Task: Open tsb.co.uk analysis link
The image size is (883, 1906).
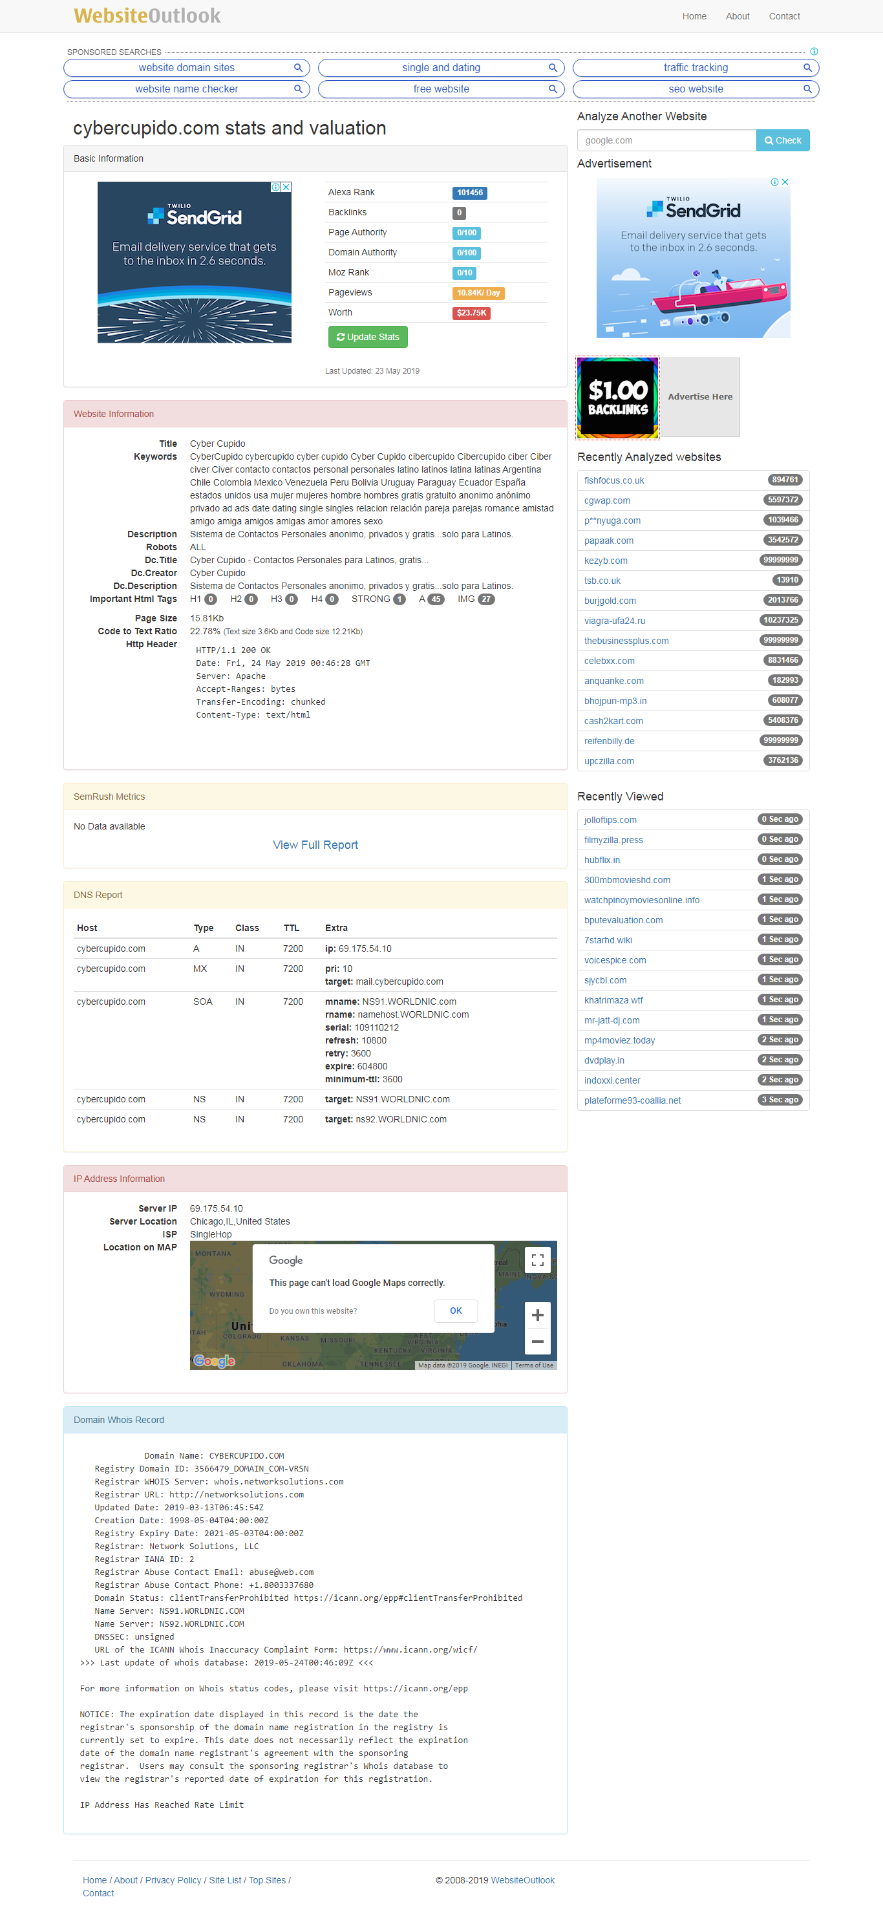Action: tap(602, 581)
